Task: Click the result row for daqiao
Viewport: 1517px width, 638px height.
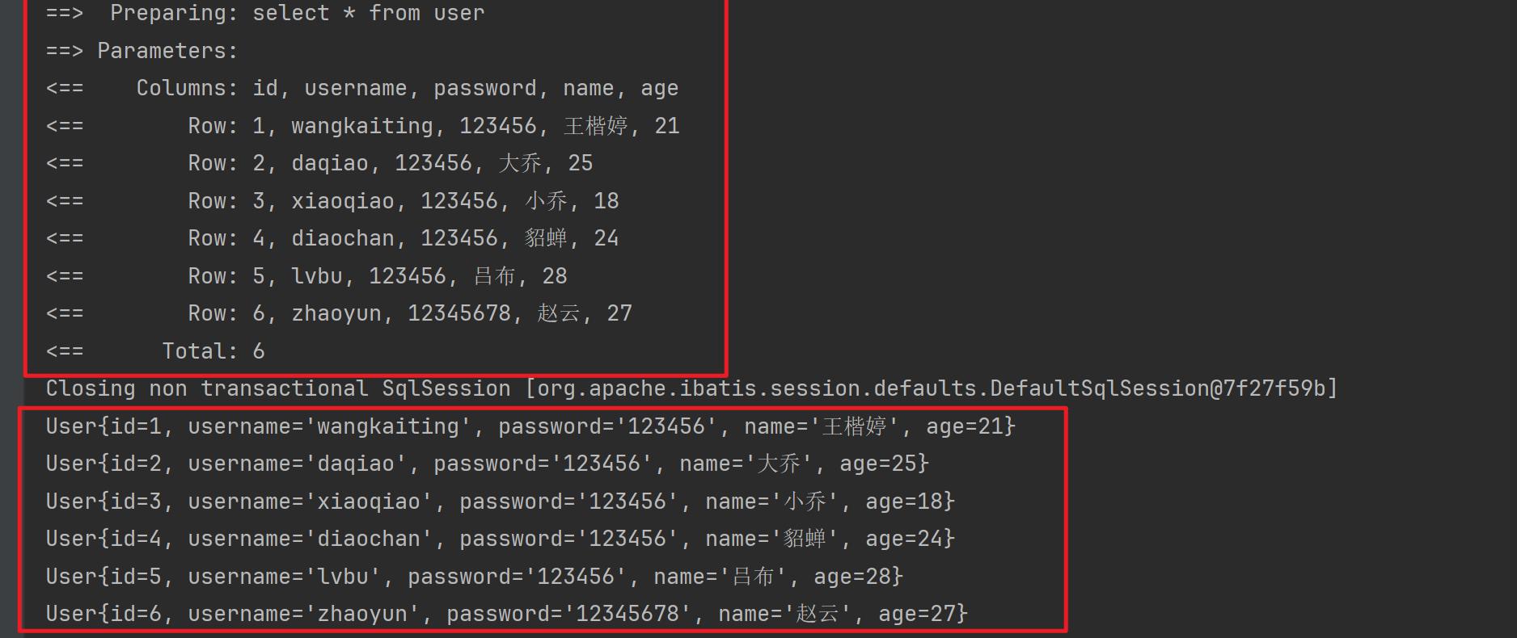Action: (x=390, y=163)
